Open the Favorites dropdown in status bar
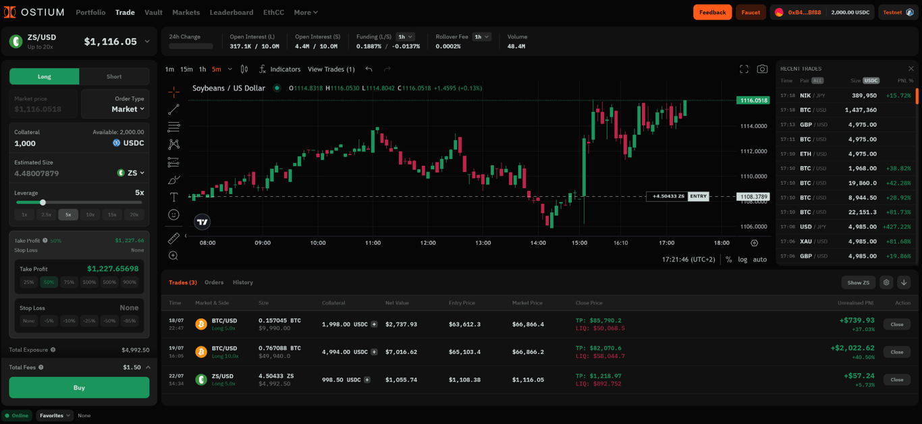Screen dimensions: 922x424 [x=55, y=416]
